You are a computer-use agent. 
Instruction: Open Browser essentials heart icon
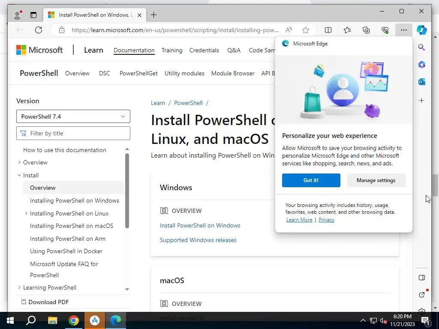[x=385, y=30]
